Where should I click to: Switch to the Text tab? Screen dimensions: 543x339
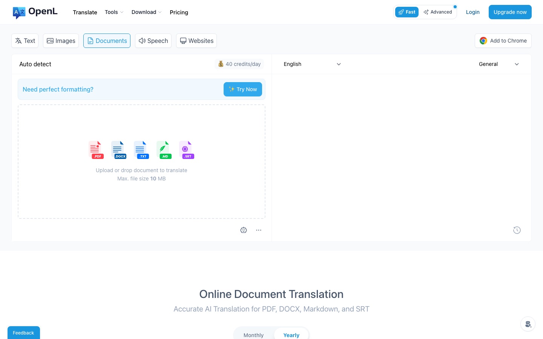pos(25,41)
